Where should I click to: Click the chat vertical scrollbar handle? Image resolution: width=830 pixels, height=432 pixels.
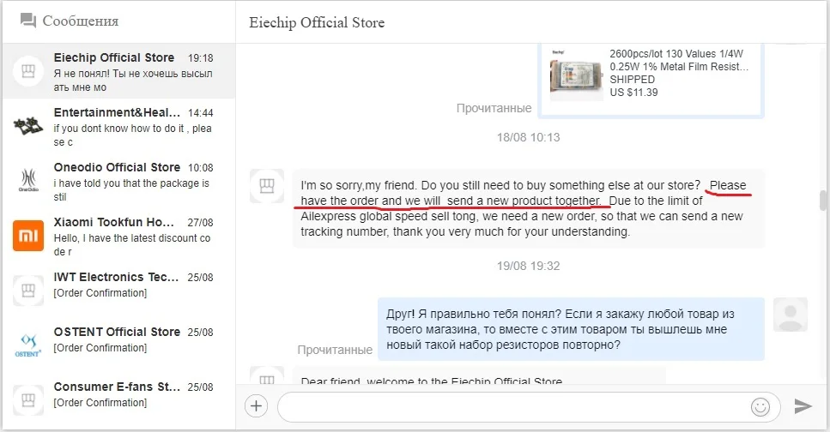pos(823,201)
